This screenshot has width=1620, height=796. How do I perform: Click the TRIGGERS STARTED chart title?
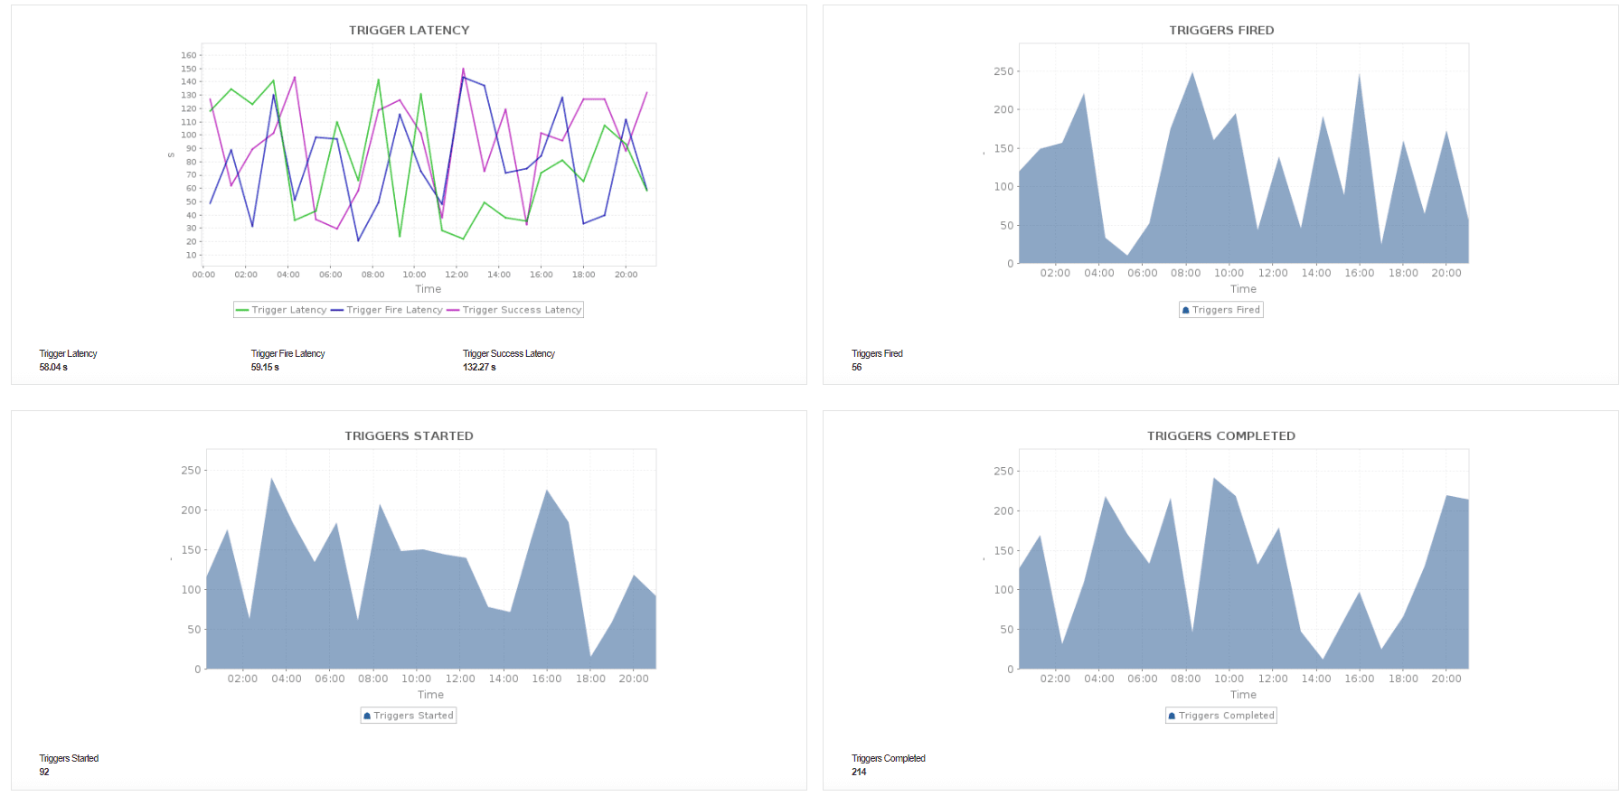(409, 435)
